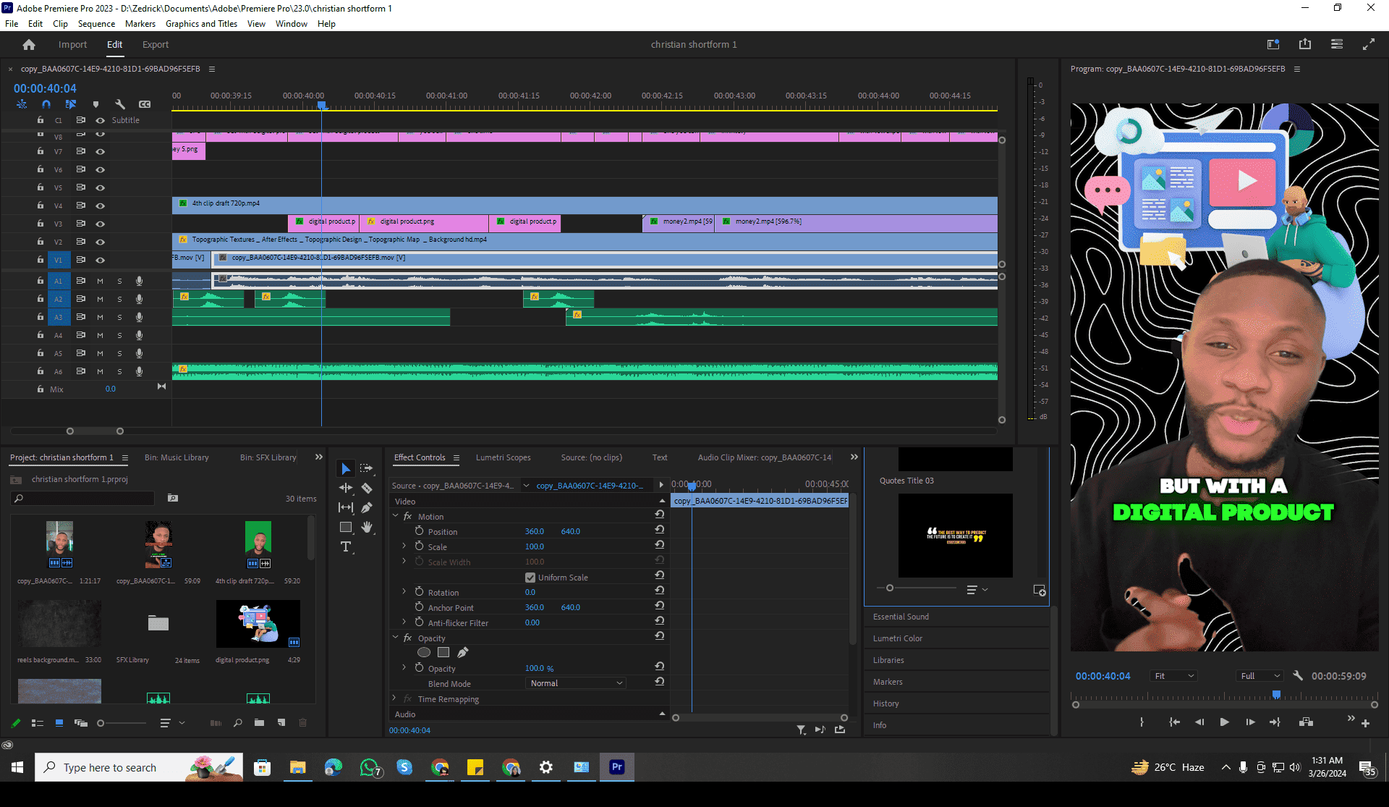Expand the Time Remapping section
The image size is (1389, 807).
pos(394,698)
